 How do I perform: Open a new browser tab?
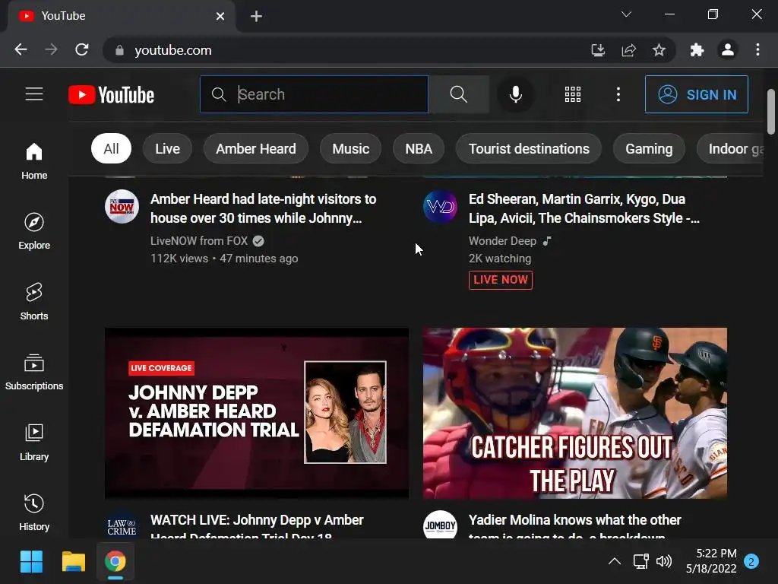click(x=256, y=16)
